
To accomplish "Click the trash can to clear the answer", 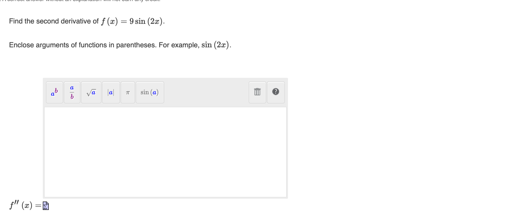I will [257, 92].
